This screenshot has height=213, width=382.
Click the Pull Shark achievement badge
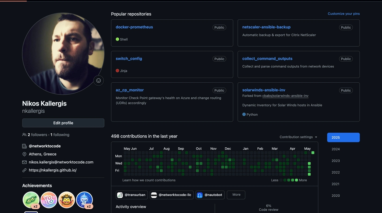point(84,200)
